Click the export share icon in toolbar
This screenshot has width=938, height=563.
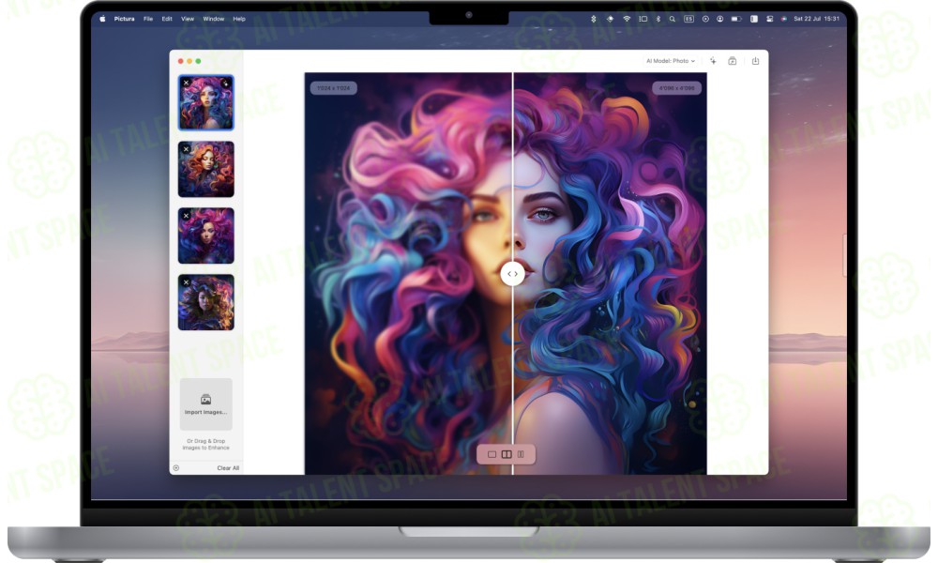(x=755, y=61)
